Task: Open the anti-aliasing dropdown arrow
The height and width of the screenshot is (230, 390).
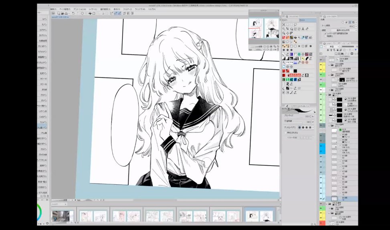Action: click(x=313, y=127)
